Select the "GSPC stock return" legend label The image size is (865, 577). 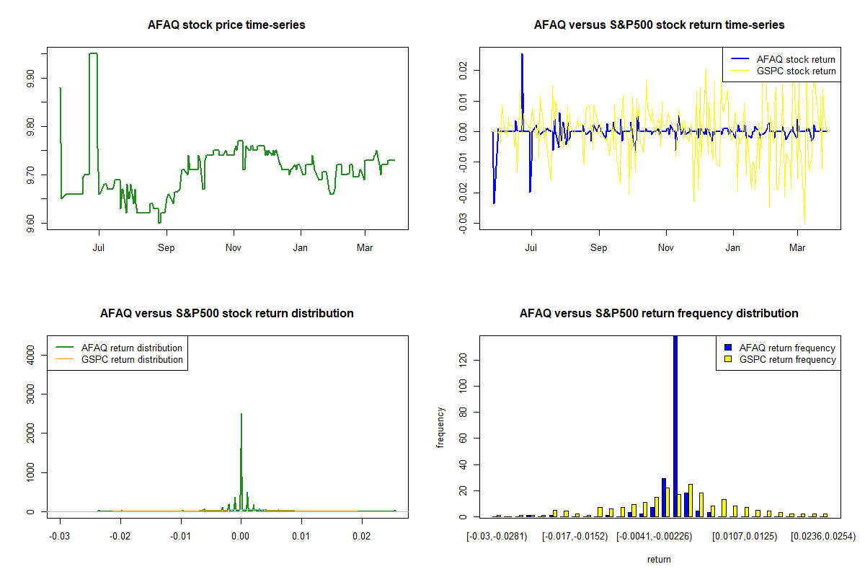796,71
